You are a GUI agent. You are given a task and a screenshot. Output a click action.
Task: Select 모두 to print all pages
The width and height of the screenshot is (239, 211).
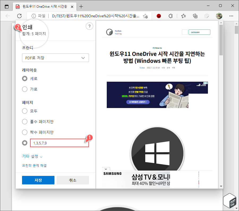(25, 111)
